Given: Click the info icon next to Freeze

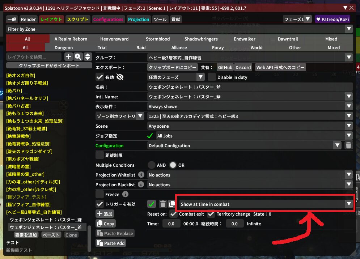Looking at the screenshot, I should click(125, 194).
